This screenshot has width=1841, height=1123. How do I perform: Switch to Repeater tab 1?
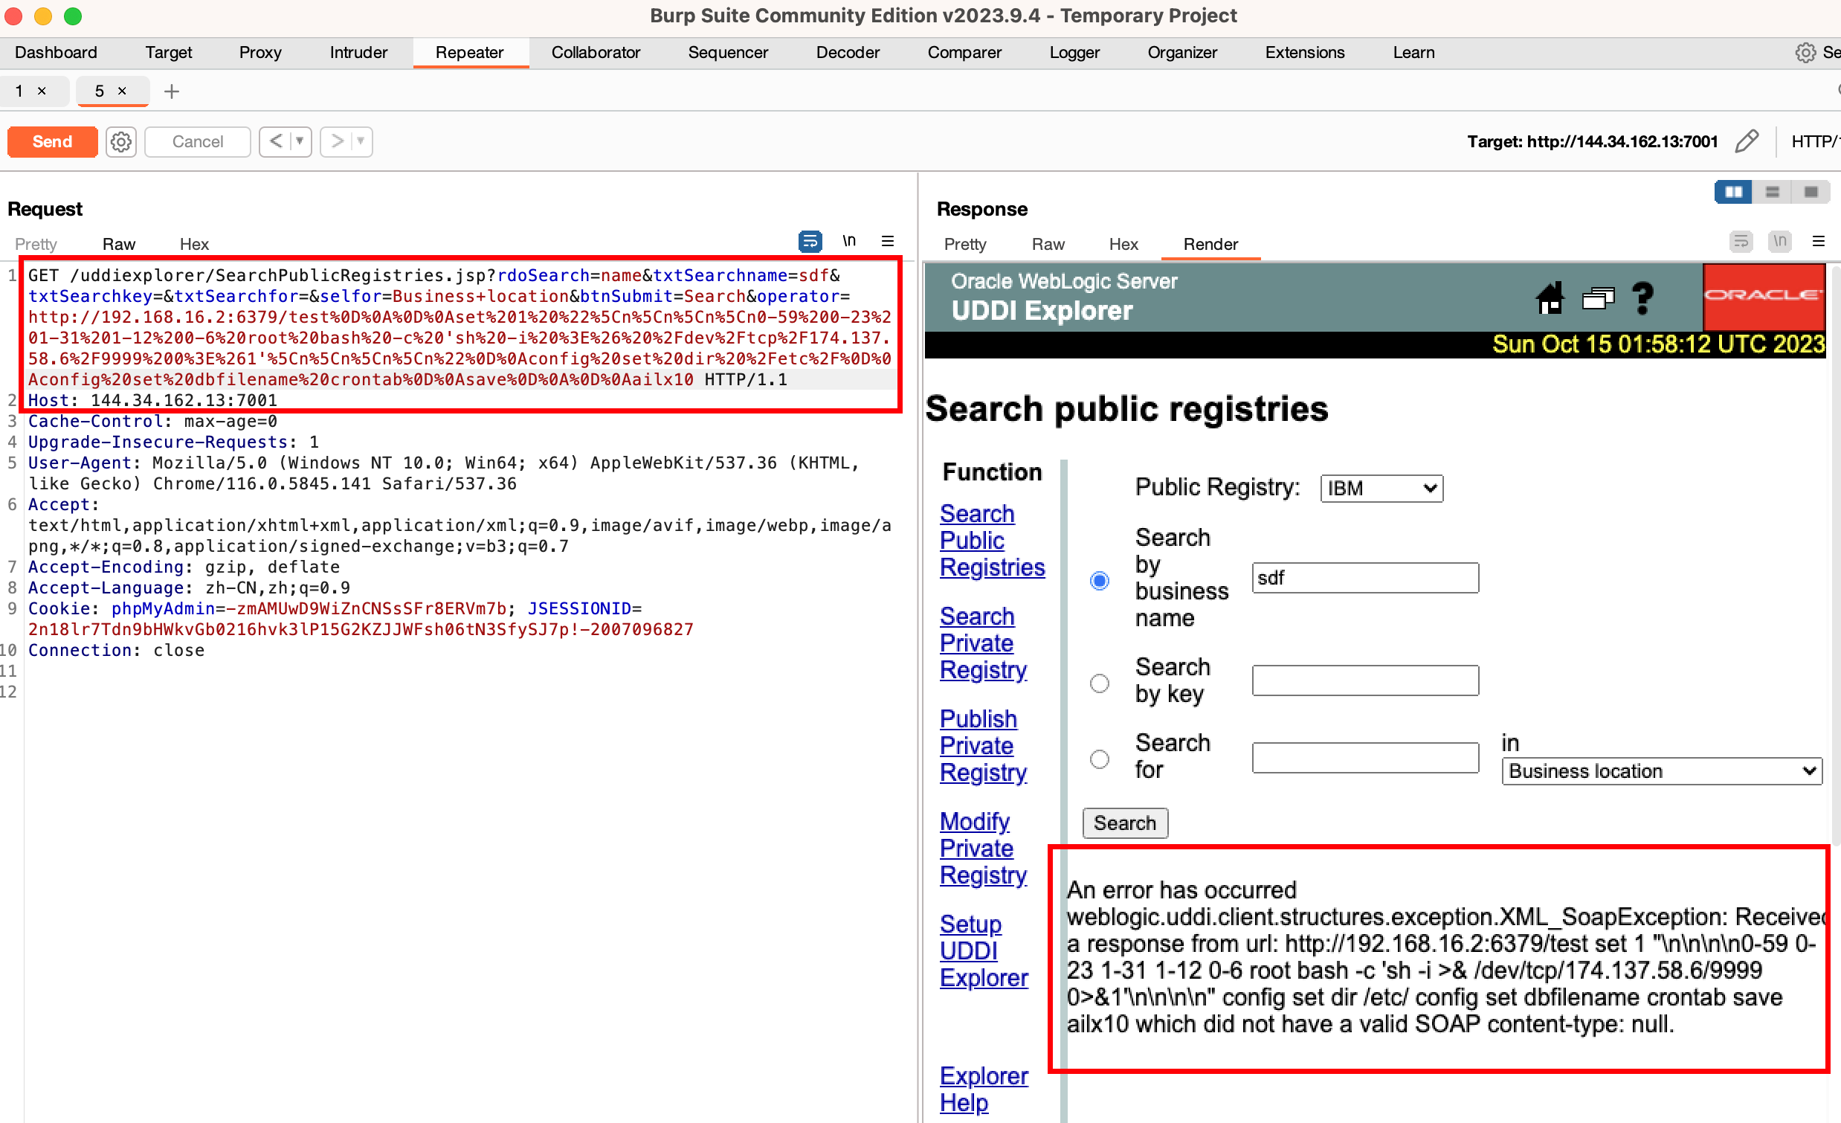18,91
